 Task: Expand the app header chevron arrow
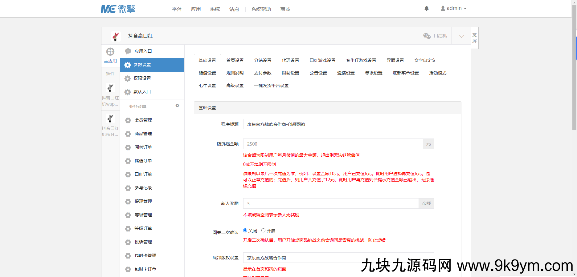pos(461,36)
